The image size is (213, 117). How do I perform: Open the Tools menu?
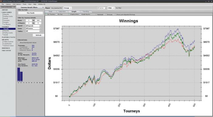coord(24,4)
